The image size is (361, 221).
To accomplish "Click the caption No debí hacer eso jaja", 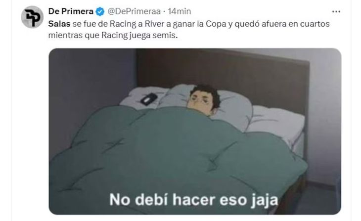I will point(194,200).
